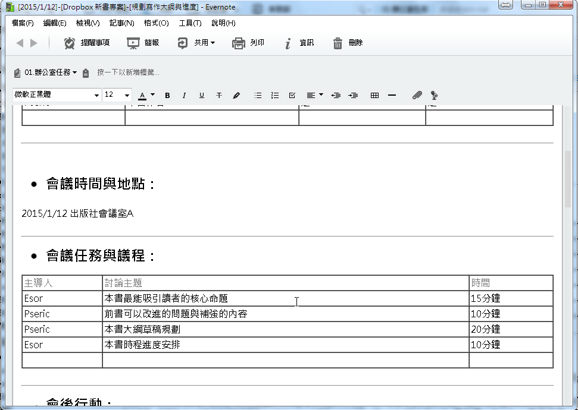Insert a table from the formatting toolbar

pyautogui.click(x=374, y=95)
